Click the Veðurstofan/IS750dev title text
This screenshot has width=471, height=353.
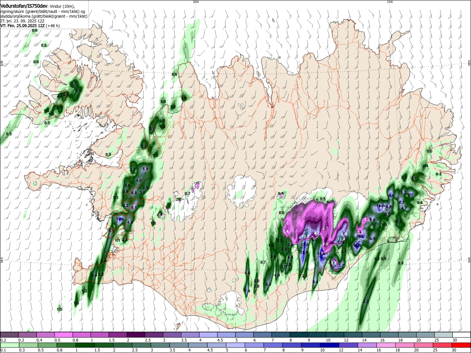[x=24, y=6]
